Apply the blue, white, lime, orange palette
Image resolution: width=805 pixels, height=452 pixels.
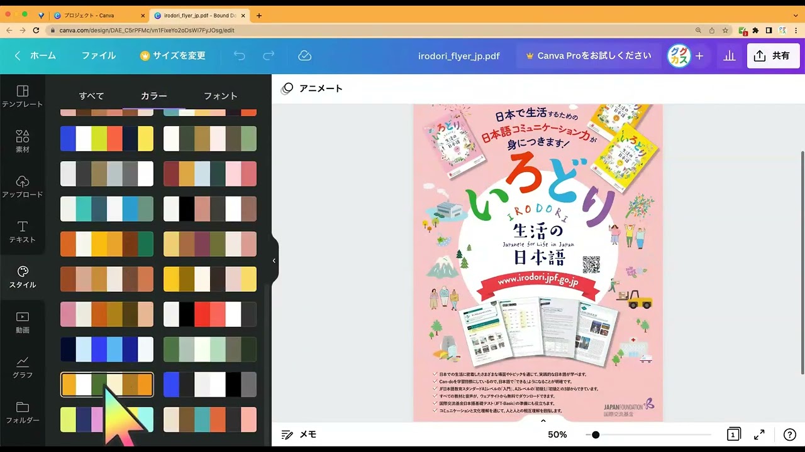pos(107,139)
